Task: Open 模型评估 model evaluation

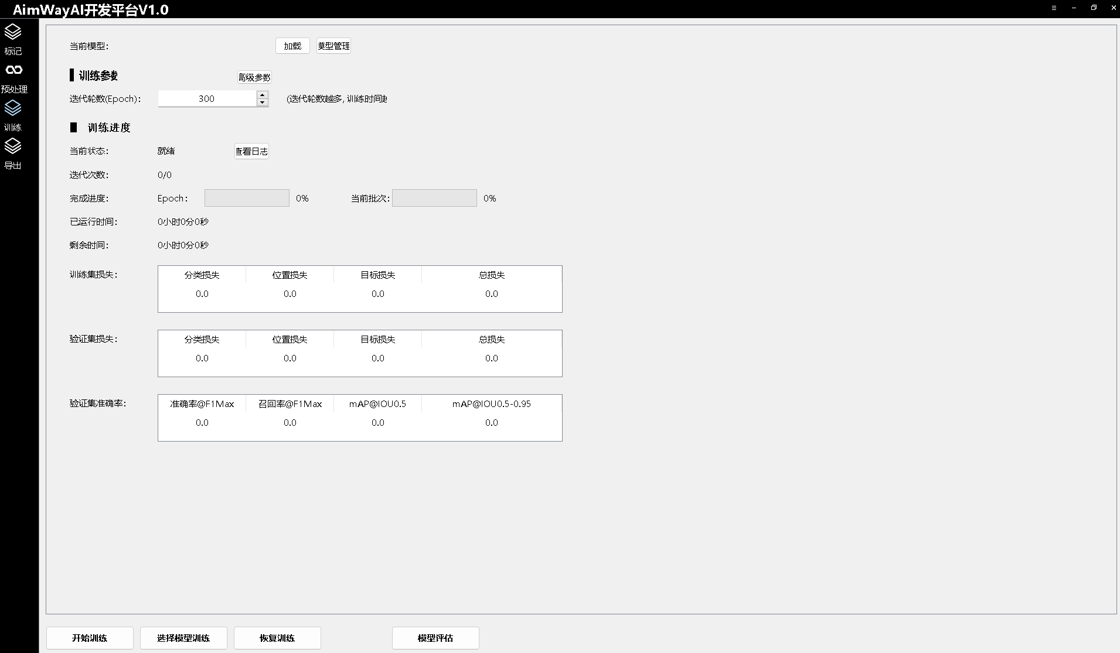Action: pos(435,638)
